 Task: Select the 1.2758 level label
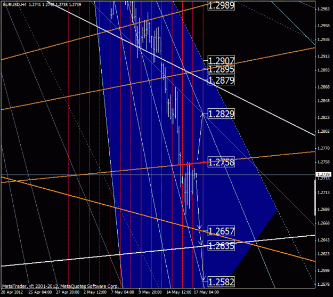coord(221,162)
